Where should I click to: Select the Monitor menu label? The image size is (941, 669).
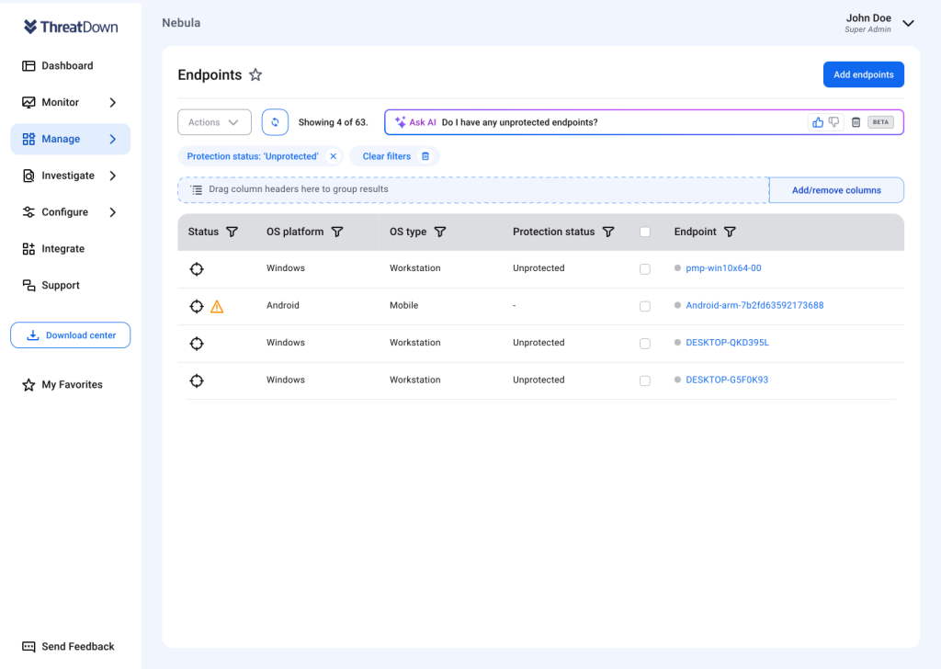click(60, 103)
